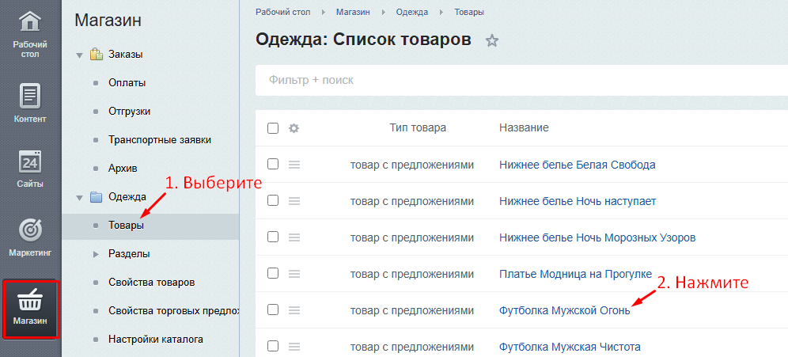
Task: Check the Нижнее белье Ночь Морозных Узоров row
Action: coord(273,237)
